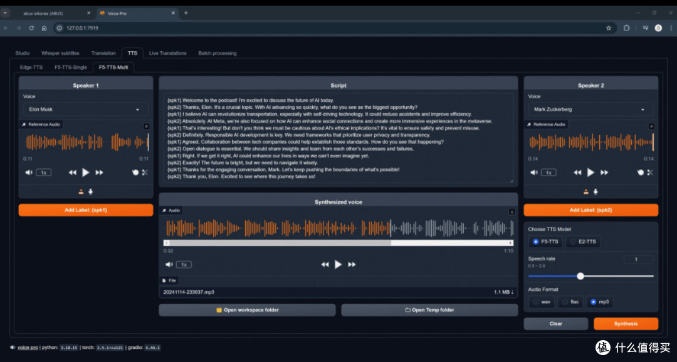Rewind the synthesized voice audio
This screenshot has width=677, height=362.
[325, 264]
